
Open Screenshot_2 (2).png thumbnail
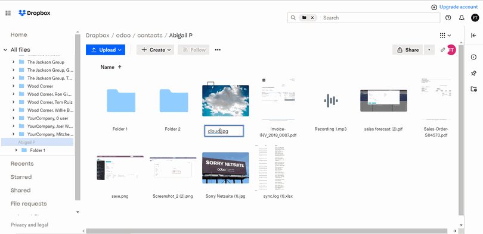coord(173,167)
